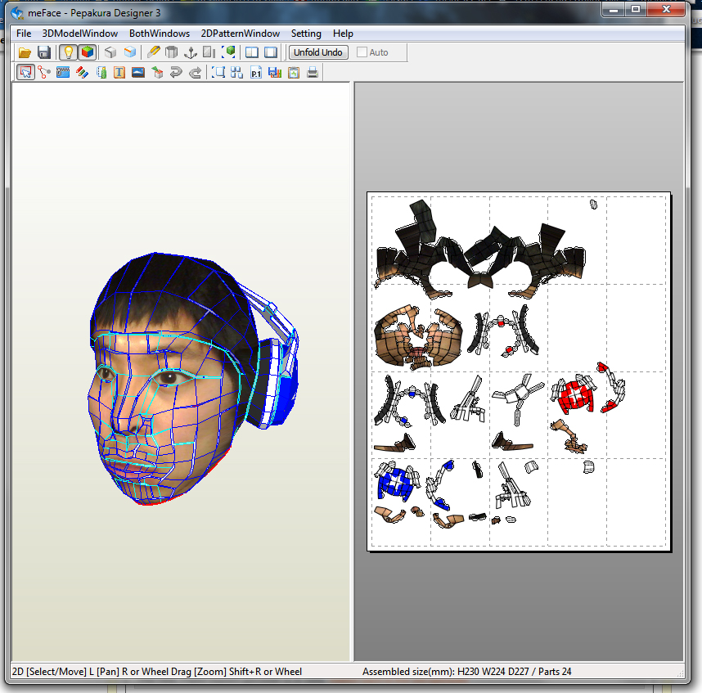The image size is (702, 693).
Task: Click the box with green arrow icon
Action: 157,72
